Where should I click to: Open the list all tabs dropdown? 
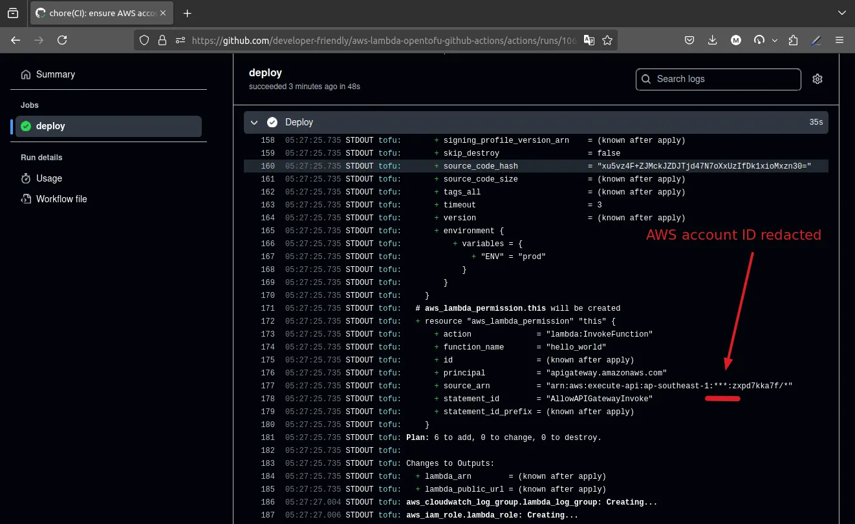(841, 13)
